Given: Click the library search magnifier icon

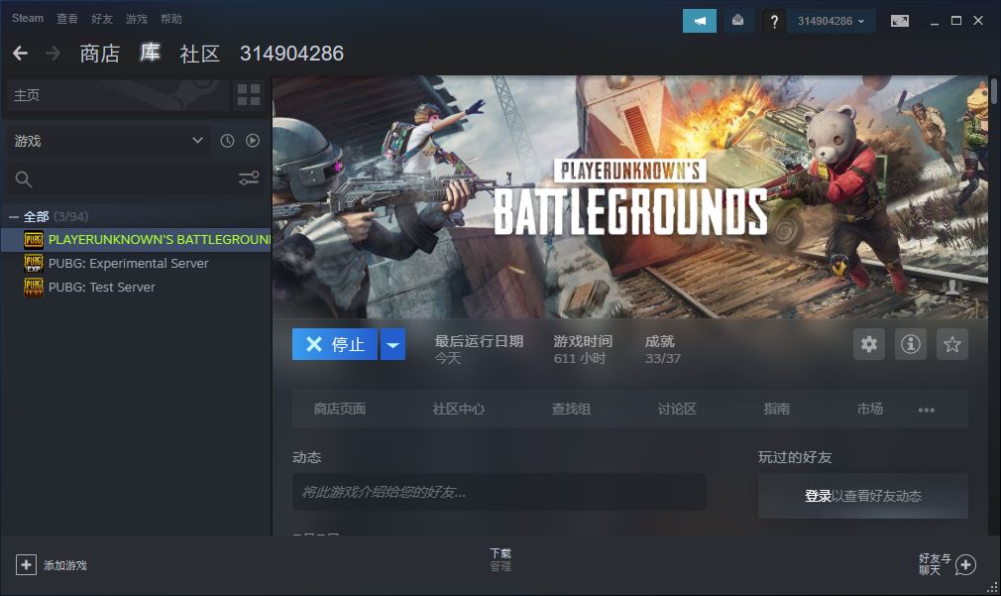Looking at the screenshot, I should tap(23, 179).
